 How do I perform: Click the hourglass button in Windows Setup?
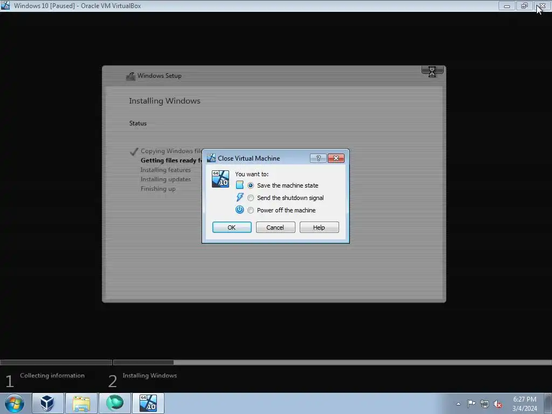point(432,72)
